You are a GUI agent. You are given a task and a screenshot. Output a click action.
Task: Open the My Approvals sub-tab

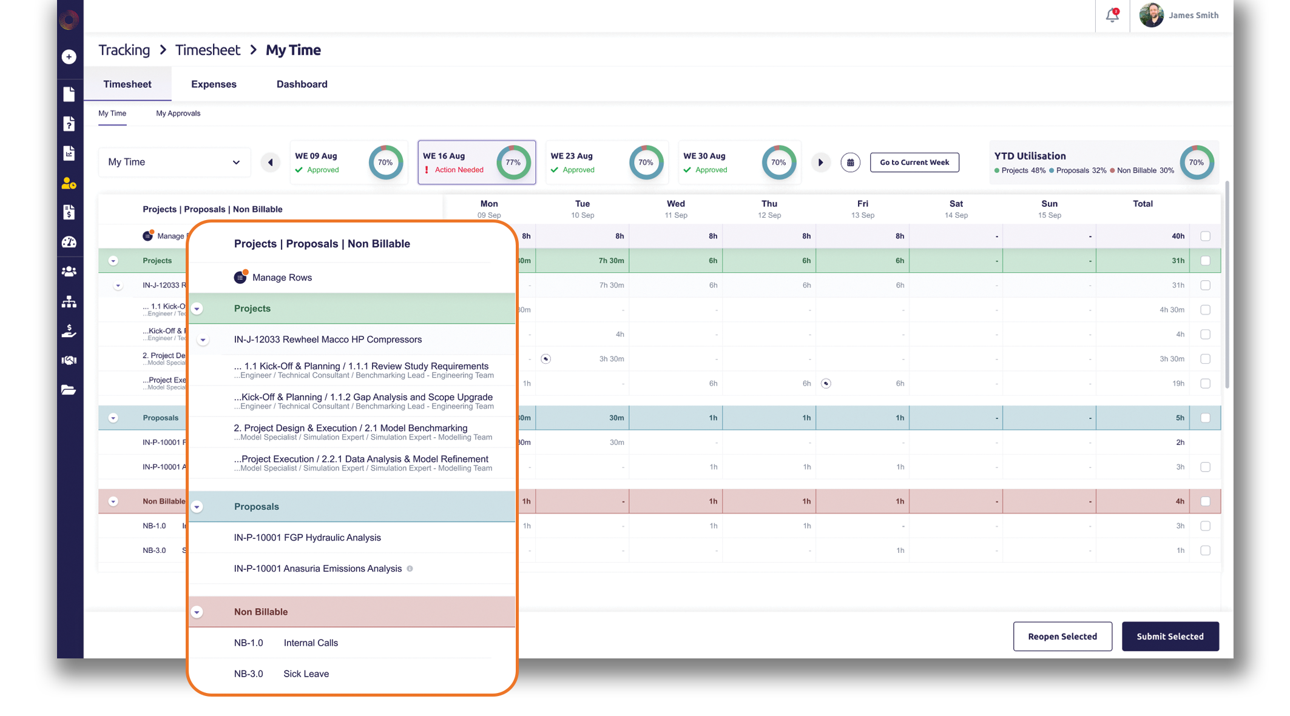pyautogui.click(x=178, y=113)
